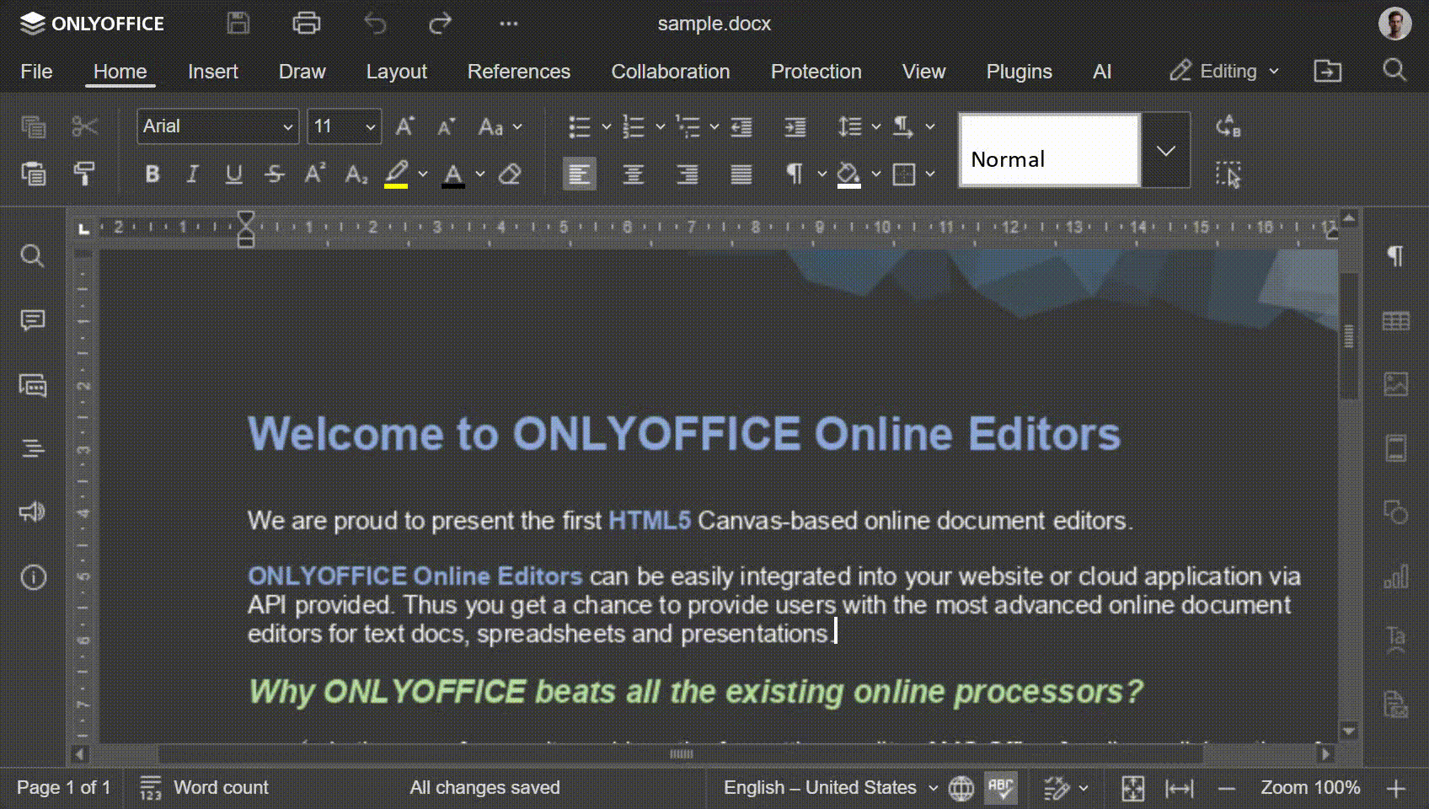Clear formatting with the eraser icon

coord(510,174)
